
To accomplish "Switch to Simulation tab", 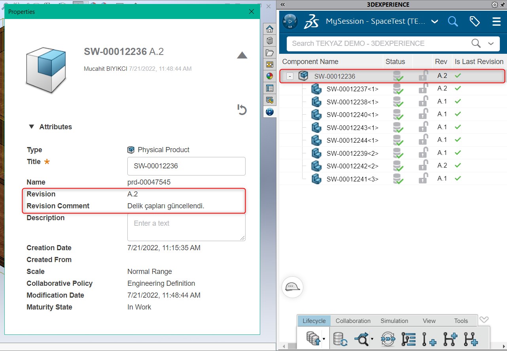I will pos(394,321).
